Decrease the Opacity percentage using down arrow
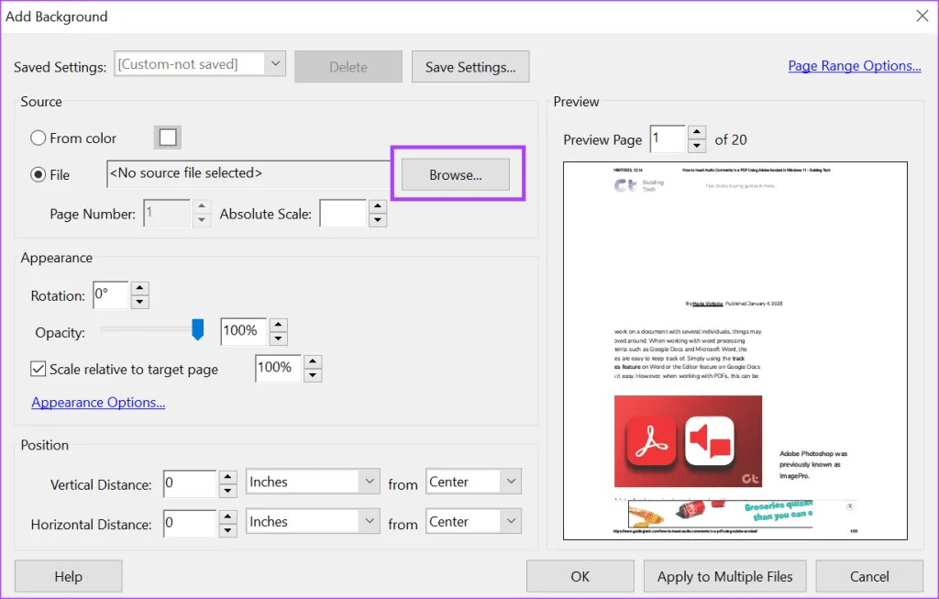939x599 pixels. tap(279, 338)
